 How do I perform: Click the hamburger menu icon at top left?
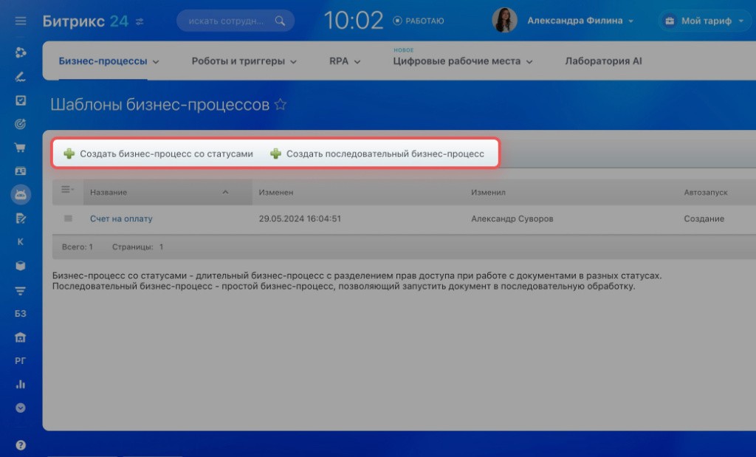[x=20, y=21]
